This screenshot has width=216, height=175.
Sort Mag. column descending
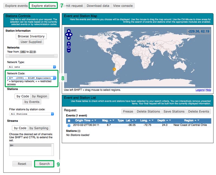(113, 120)
